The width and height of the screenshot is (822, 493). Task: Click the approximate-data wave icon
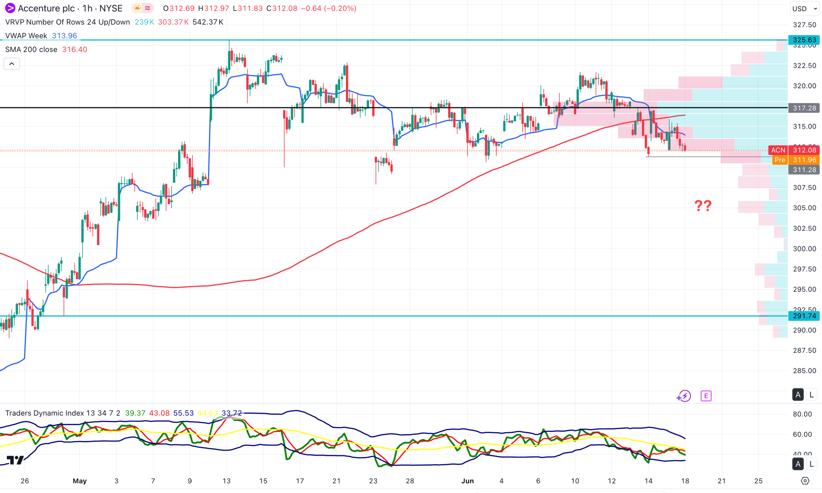148,8
